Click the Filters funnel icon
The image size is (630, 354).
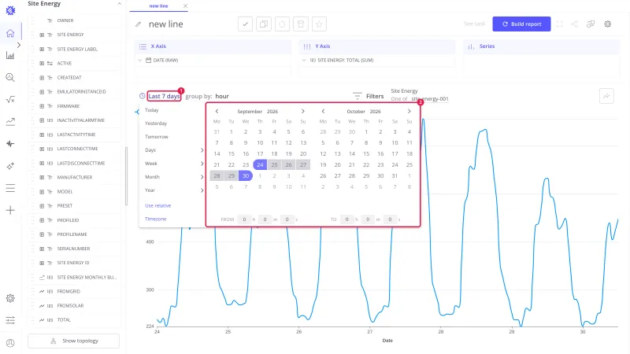(358, 96)
